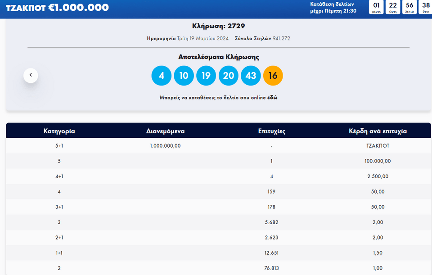Screen dimensions: 432x275
Task: Click the 'Κατηγορία' column header
Action: [x=59, y=131]
